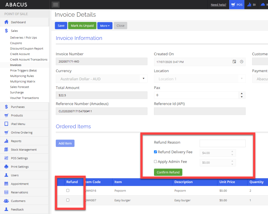Open the Location dropdown
The width and height of the screenshot is (268, 214).
(200, 79)
